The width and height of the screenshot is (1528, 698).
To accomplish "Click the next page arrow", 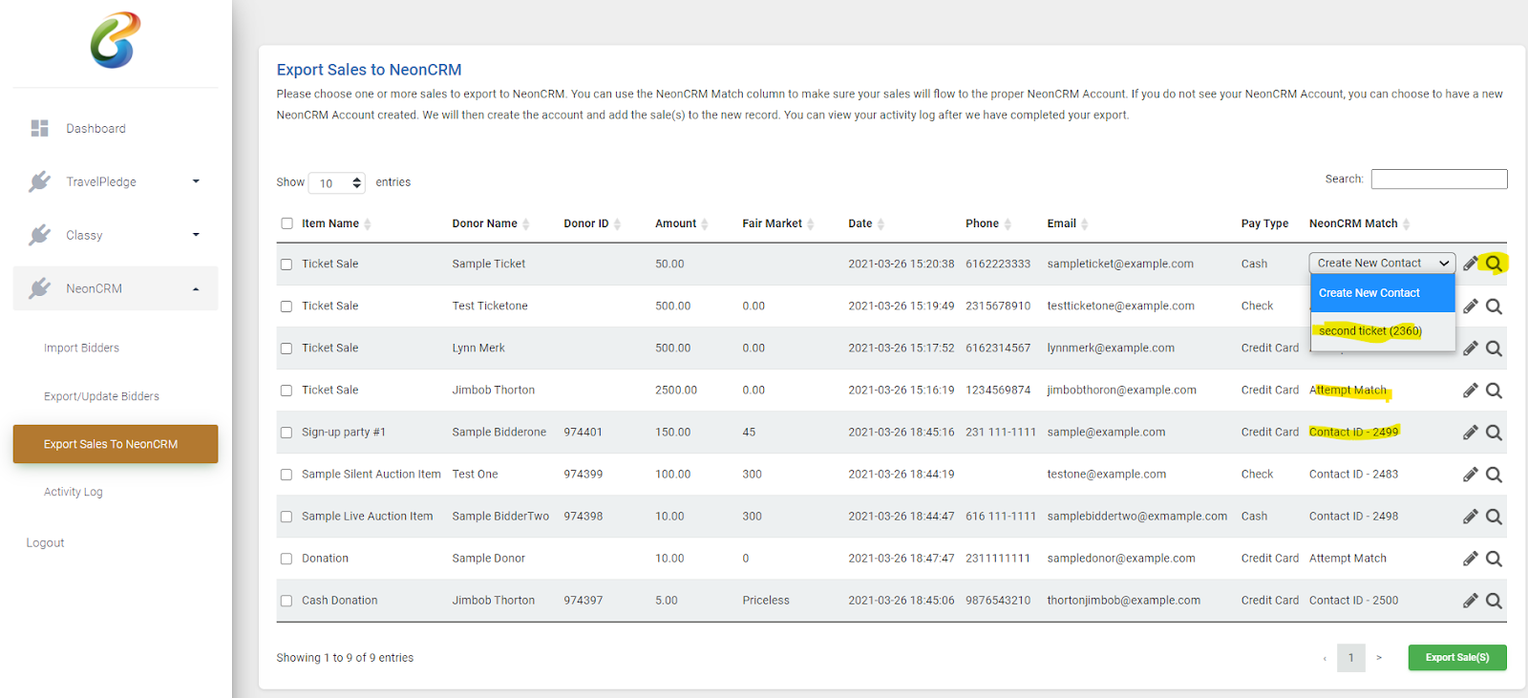I will coord(1379,658).
